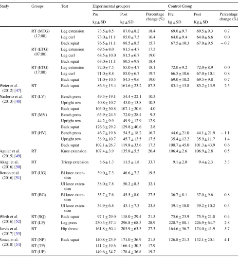
Task: Click the value '83.1±13.8'
Action: point(180,86)
